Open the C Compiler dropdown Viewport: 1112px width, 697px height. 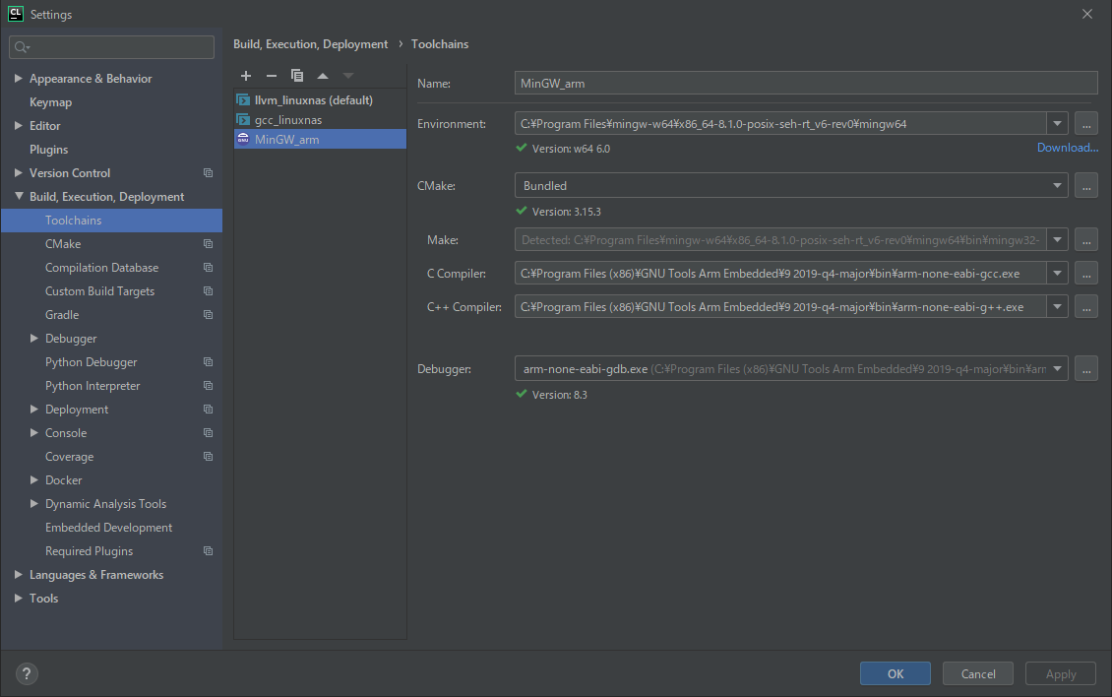pyautogui.click(x=1057, y=274)
